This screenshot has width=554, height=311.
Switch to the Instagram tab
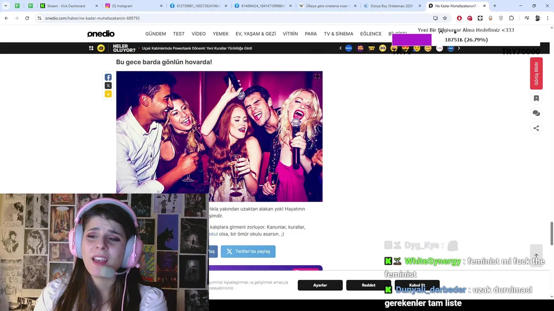(x=134, y=6)
